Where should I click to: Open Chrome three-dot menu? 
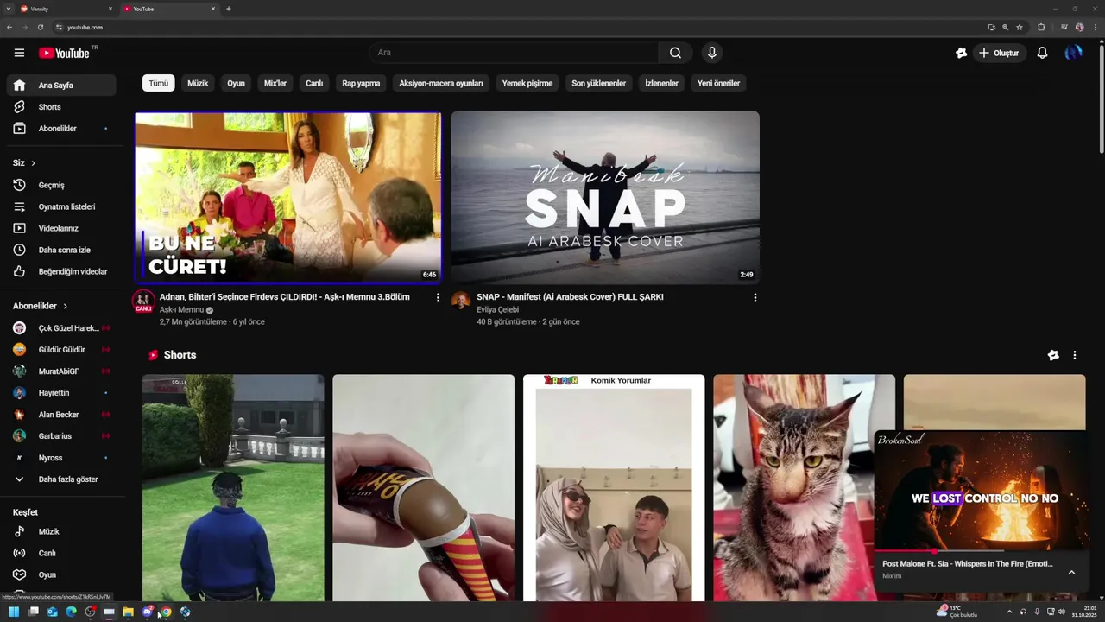pos(1094,27)
